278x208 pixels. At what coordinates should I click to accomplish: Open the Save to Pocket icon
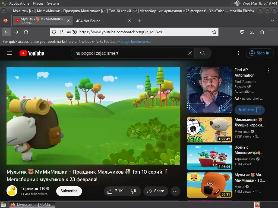coord(242,32)
